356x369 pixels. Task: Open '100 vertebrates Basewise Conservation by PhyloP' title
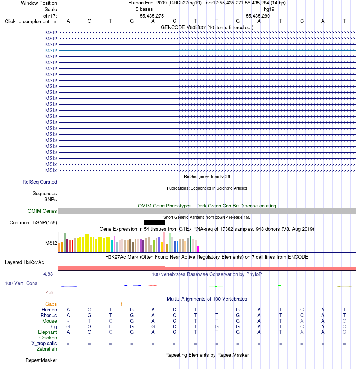click(206, 274)
